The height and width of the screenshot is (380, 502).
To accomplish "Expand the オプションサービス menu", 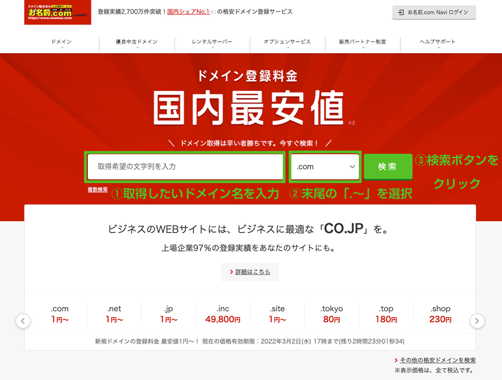I will tap(287, 42).
